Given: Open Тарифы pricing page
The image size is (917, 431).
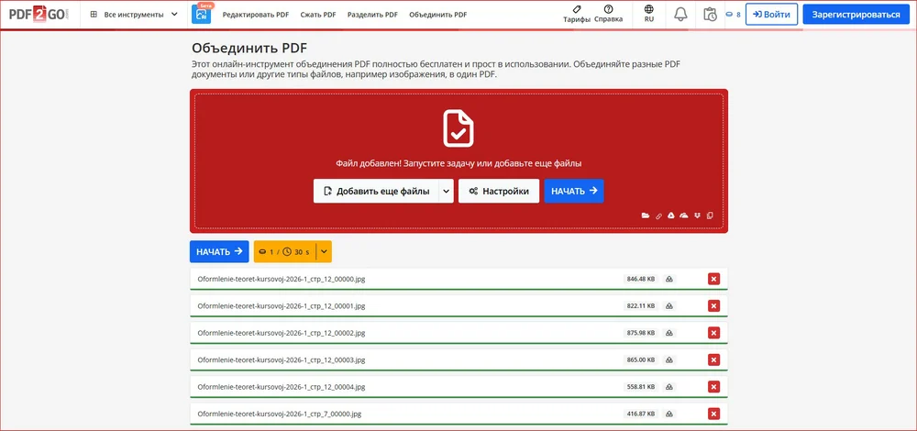Looking at the screenshot, I should [577, 14].
